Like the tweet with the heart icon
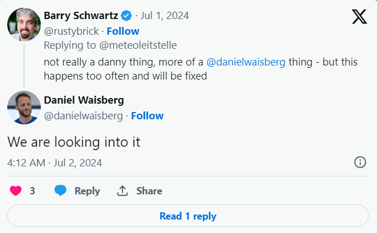The height and width of the screenshot is (233, 377). 16,190
